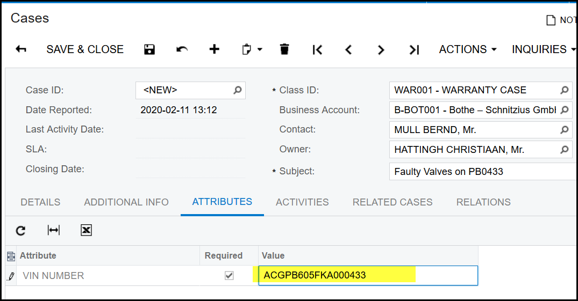Go to first record arrow icon
This screenshot has height=301, width=578.
click(x=317, y=49)
